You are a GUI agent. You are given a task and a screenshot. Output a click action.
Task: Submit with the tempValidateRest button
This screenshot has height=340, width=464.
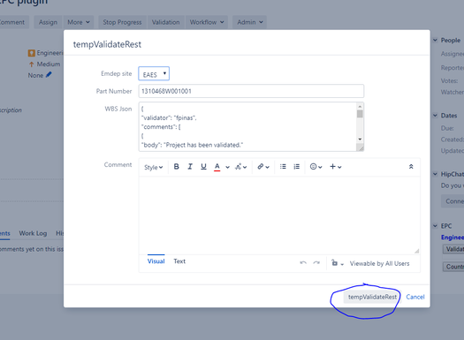tap(372, 297)
